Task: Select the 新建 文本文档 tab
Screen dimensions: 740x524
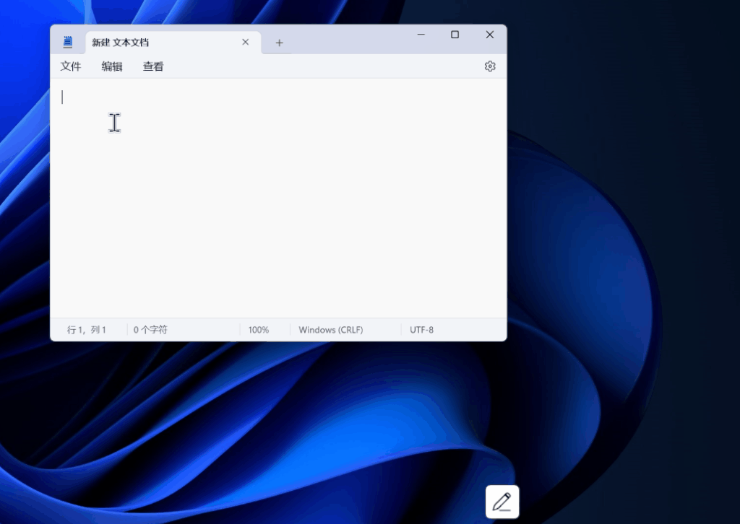Action: (159, 43)
